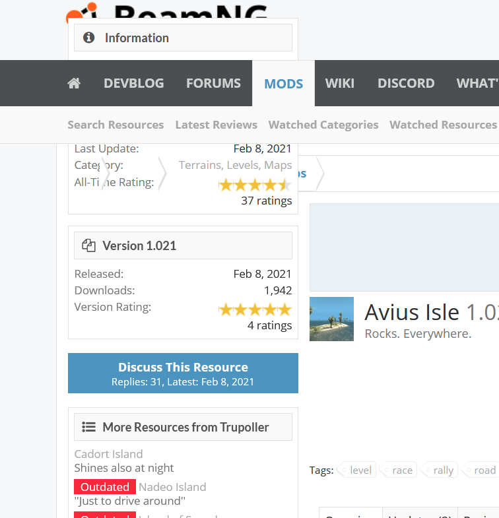The width and height of the screenshot is (499, 518).
Task: Click the downloads count '1,942'
Action: click(278, 290)
